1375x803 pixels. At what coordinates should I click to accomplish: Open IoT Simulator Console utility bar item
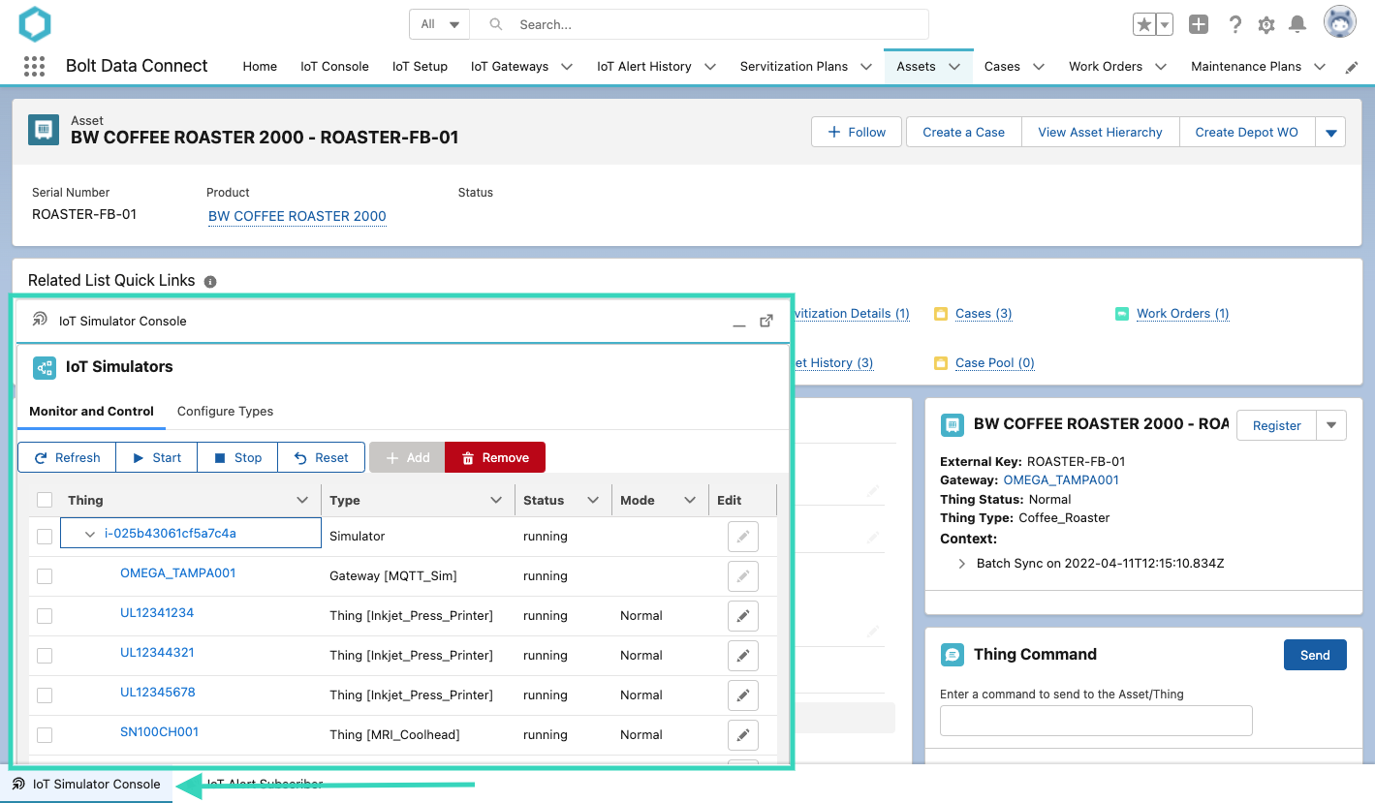[x=86, y=785]
